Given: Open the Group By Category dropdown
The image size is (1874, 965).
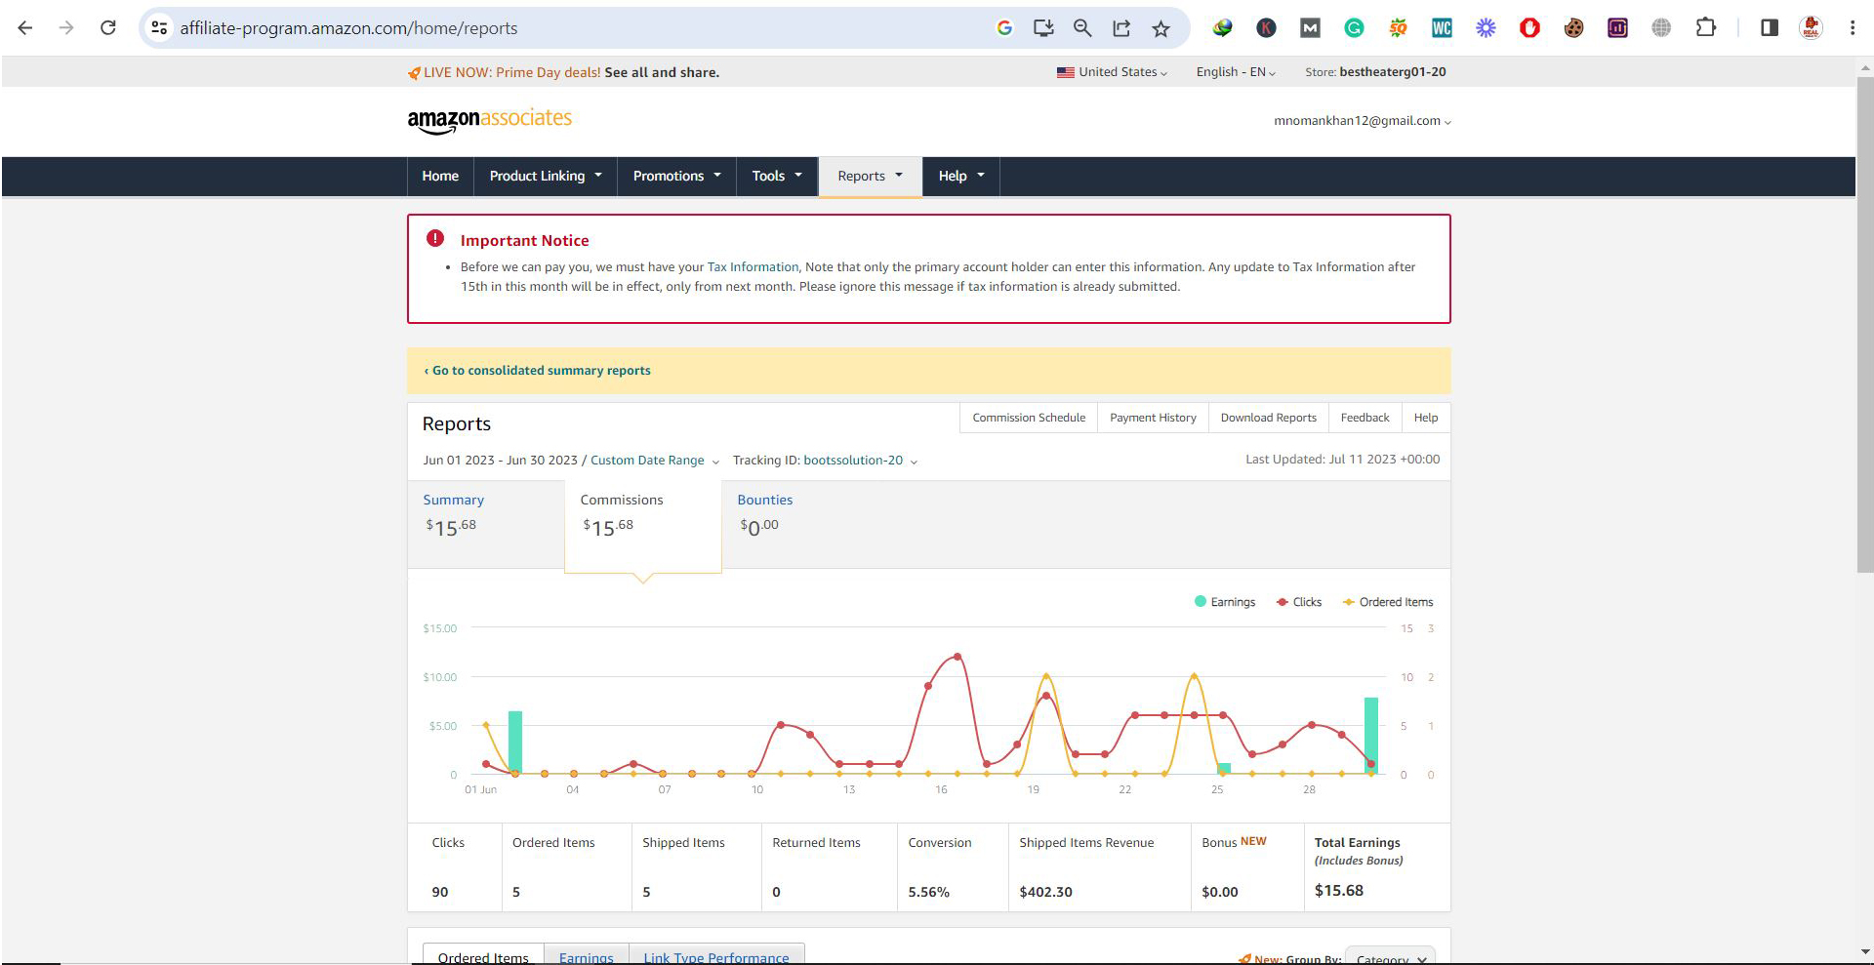Looking at the screenshot, I should coord(1390,958).
